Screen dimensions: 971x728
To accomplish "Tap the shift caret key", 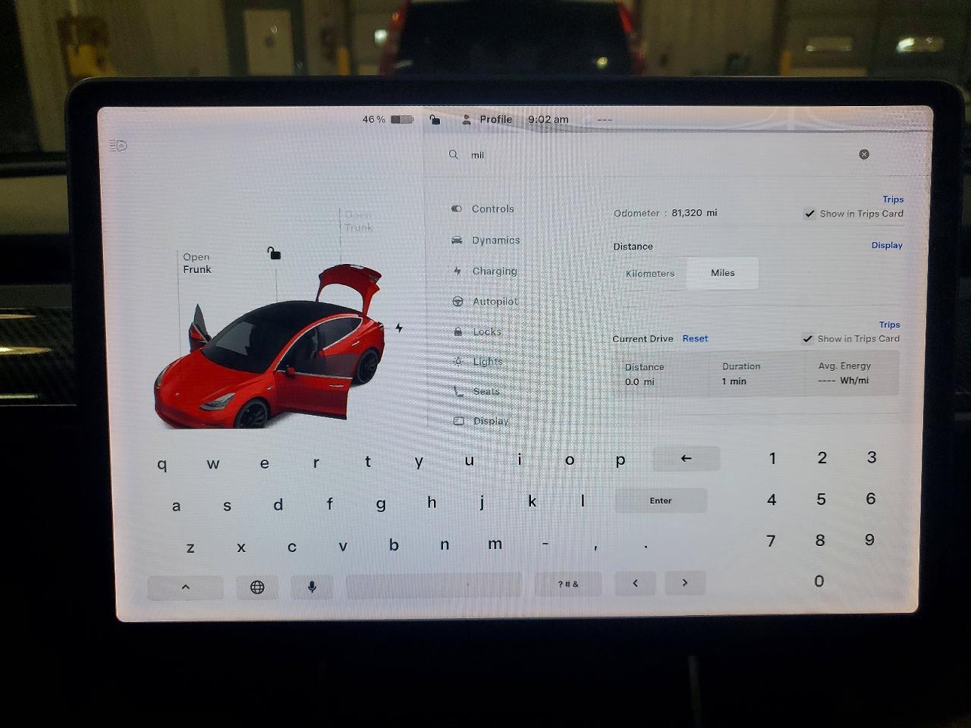I will click(186, 587).
